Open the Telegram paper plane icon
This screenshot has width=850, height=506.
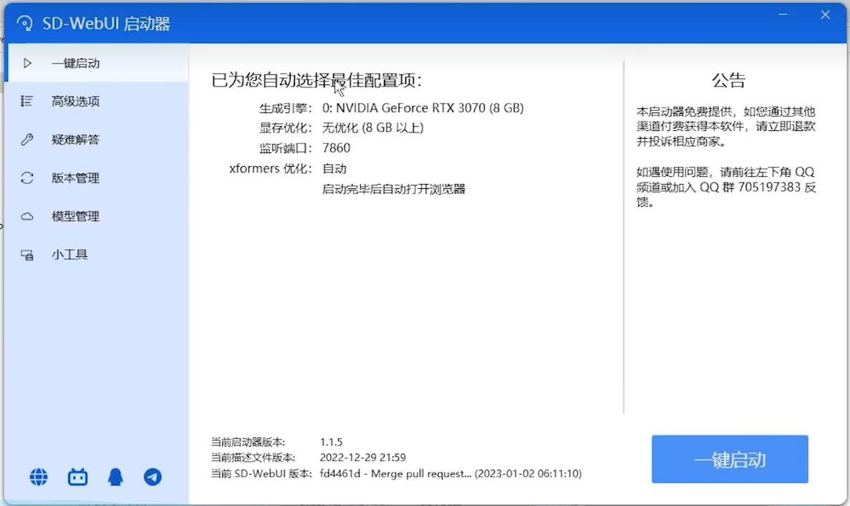tap(153, 477)
